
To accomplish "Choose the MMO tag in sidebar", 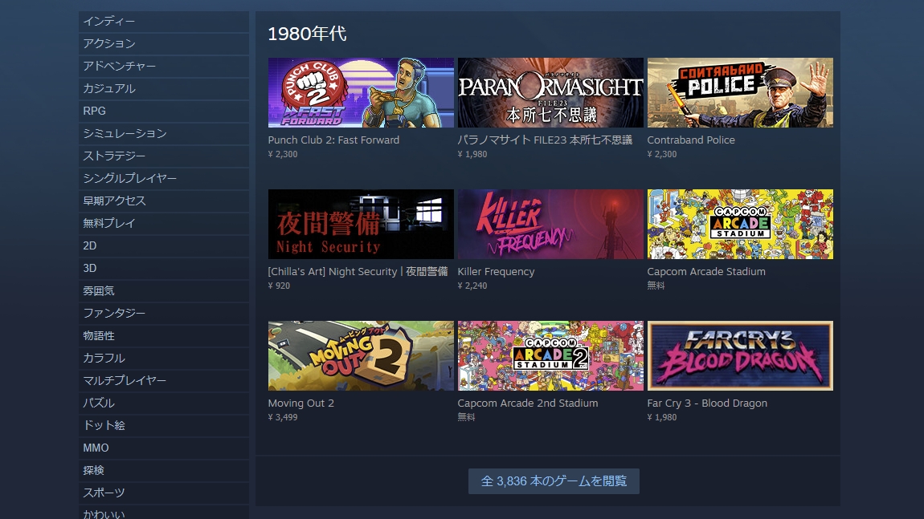I will (x=164, y=448).
